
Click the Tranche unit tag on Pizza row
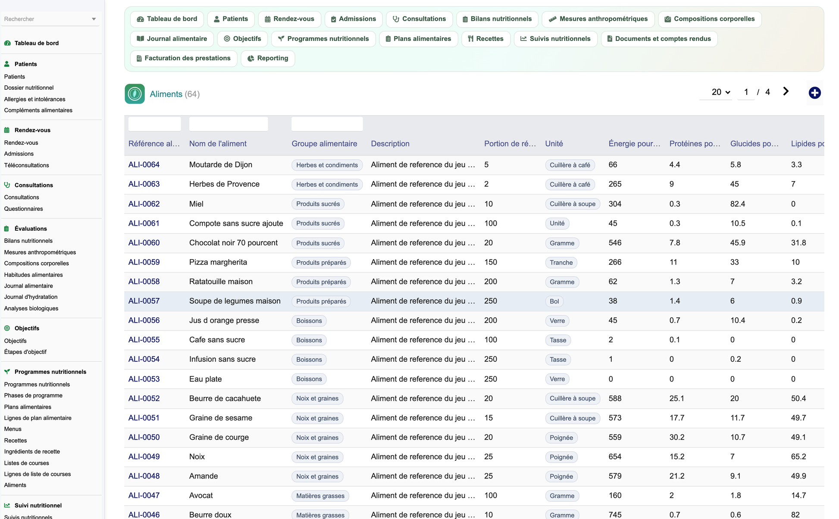click(x=561, y=263)
